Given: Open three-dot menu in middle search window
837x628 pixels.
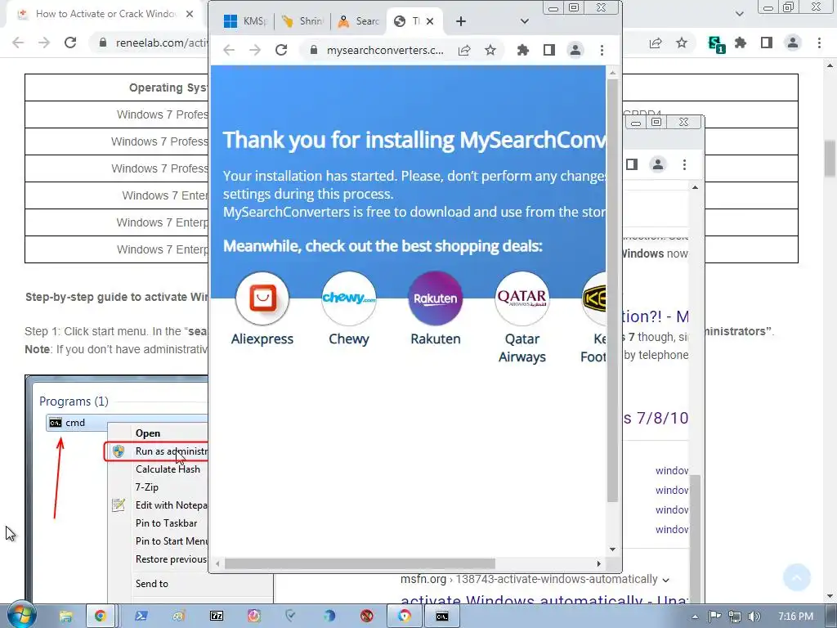Looking at the screenshot, I should tap(684, 164).
